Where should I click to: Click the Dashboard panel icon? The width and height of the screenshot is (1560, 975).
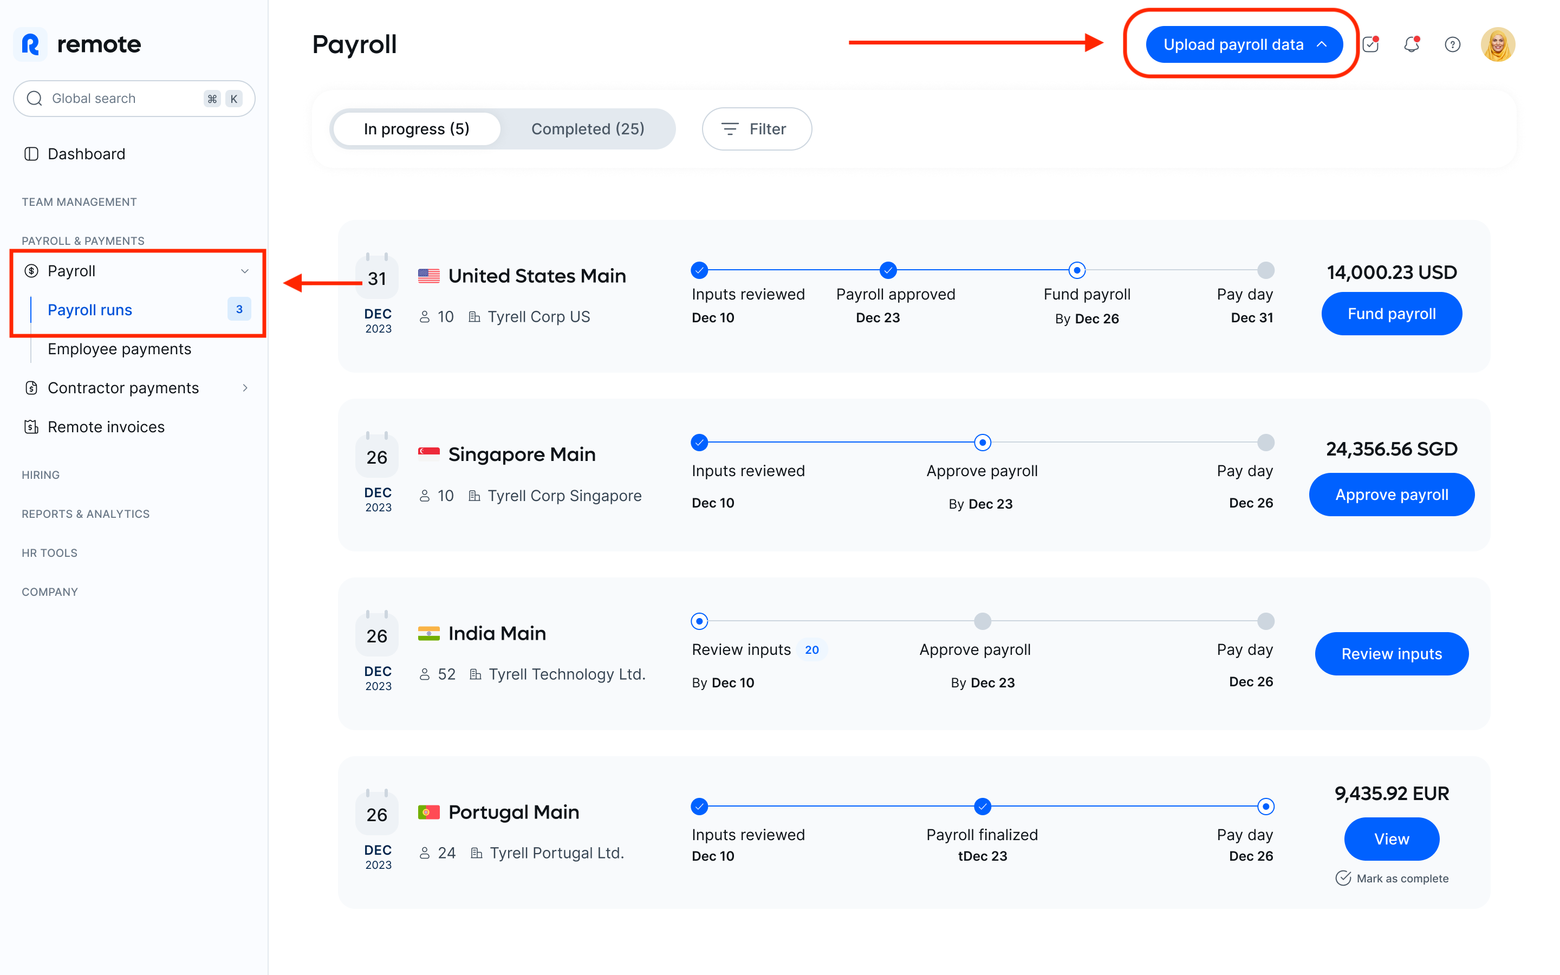(31, 154)
